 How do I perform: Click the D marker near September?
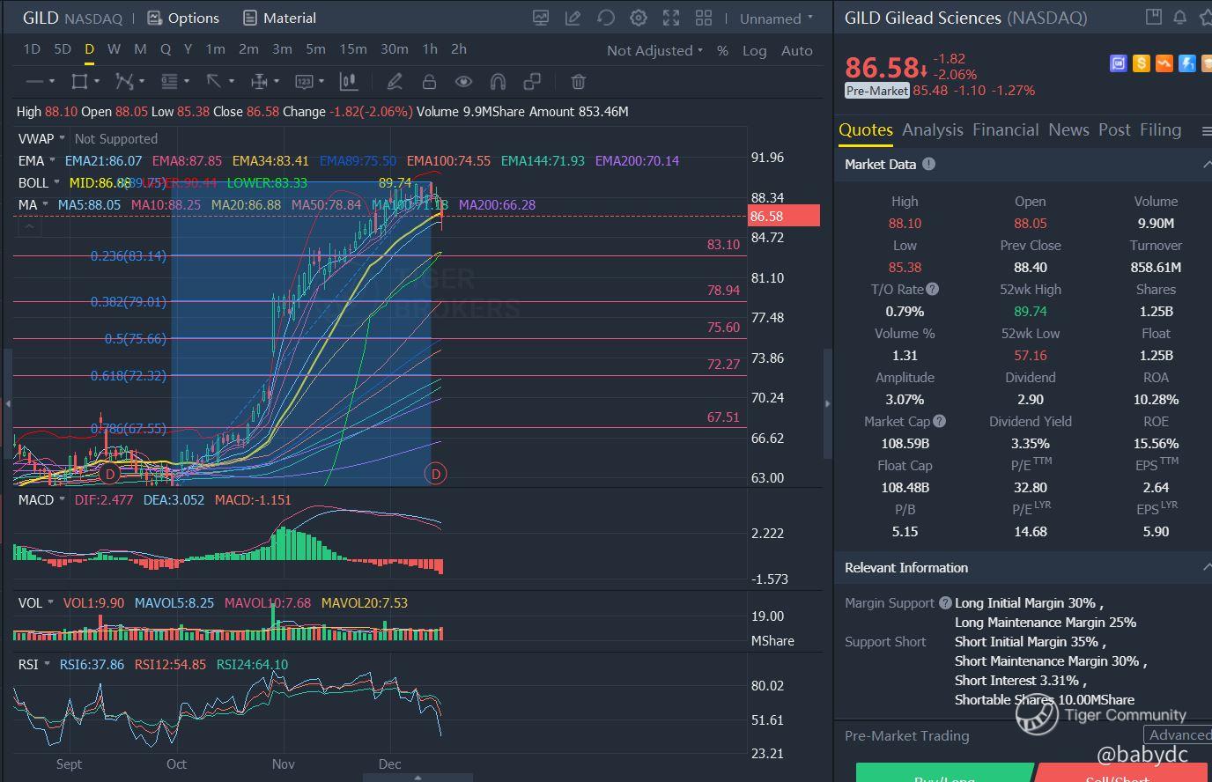(x=109, y=474)
